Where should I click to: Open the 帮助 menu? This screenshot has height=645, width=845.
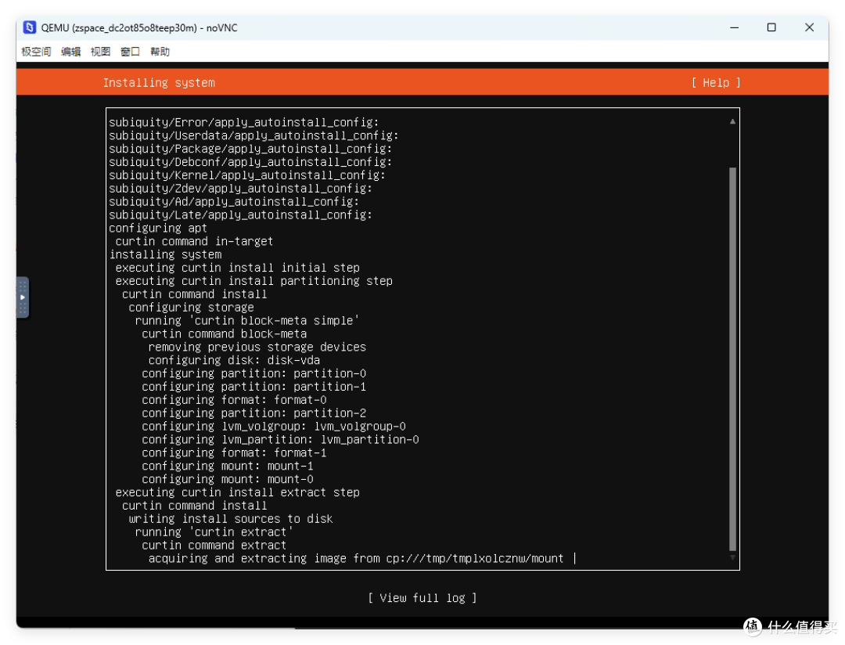tap(160, 52)
